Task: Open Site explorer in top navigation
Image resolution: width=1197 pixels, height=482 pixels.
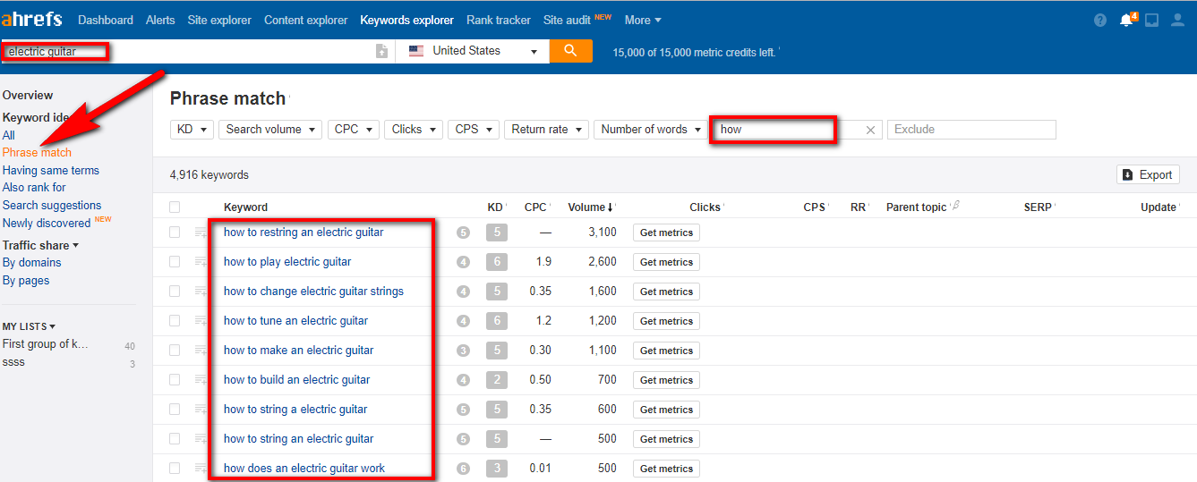Action: pyautogui.click(x=219, y=20)
